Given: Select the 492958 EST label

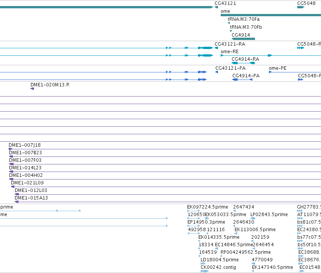Looking at the screenshot, I should click(197, 230).
